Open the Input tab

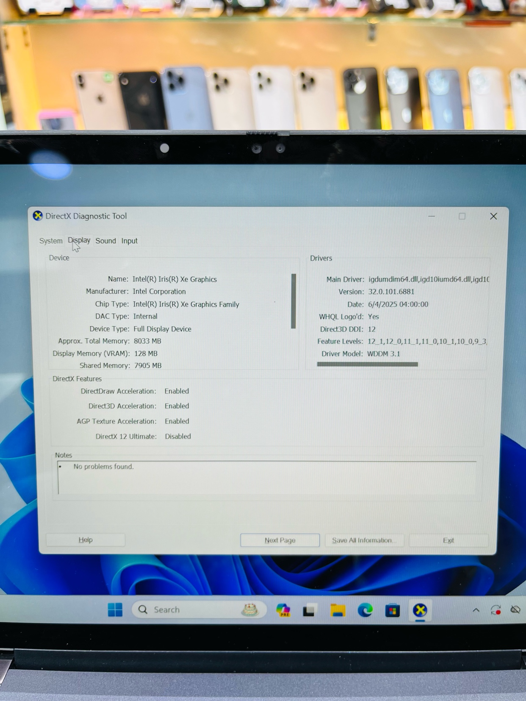click(130, 241)
